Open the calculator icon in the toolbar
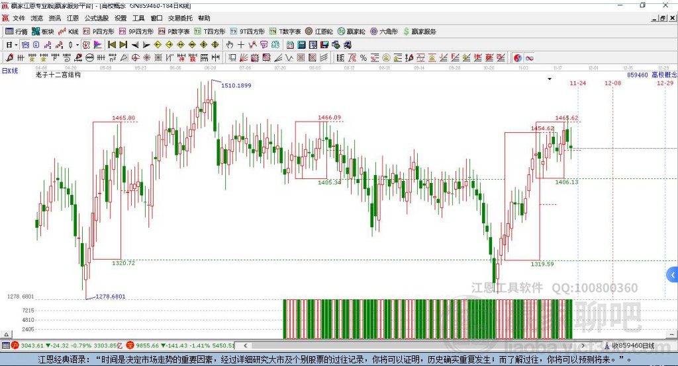Viewport: 678px width, 366px height. coord(301,45)
